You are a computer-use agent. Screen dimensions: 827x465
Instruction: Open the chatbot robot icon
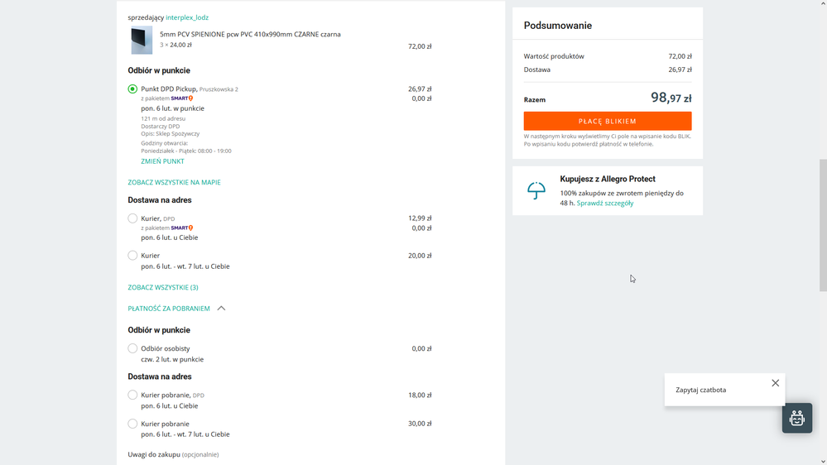(796, 418)
